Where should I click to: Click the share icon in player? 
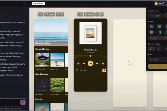[81, 70]
